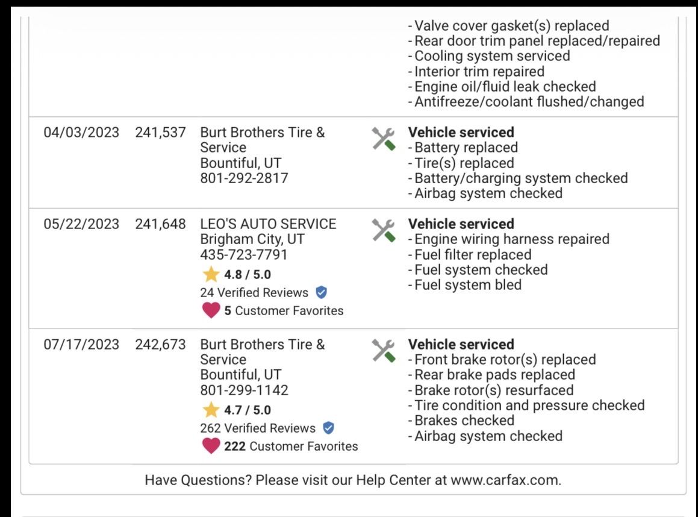Visit www.carfax.com Help Center link
This screenshot has height=517, width=698.
pos(505,480)
